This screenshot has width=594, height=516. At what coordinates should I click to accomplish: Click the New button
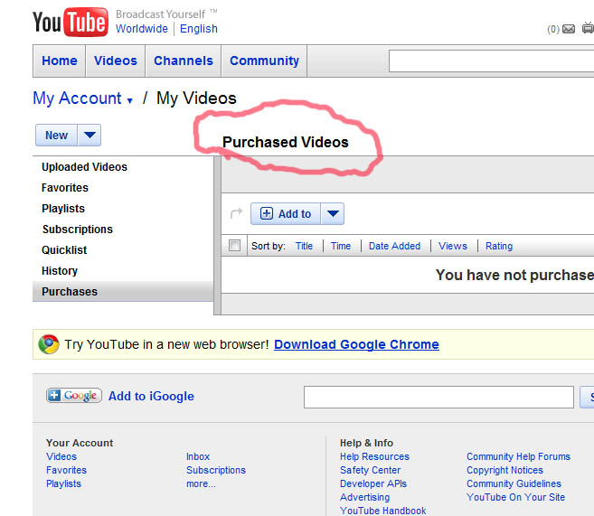56,135
